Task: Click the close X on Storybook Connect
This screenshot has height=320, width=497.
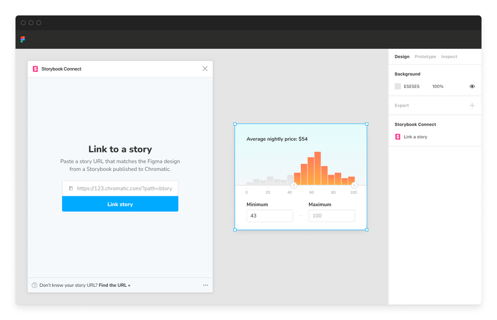Action: [205, 69]
